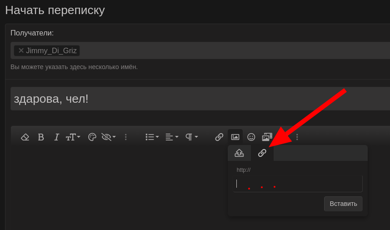Expand the text alignment dropdown

click(x=172, y=137)
